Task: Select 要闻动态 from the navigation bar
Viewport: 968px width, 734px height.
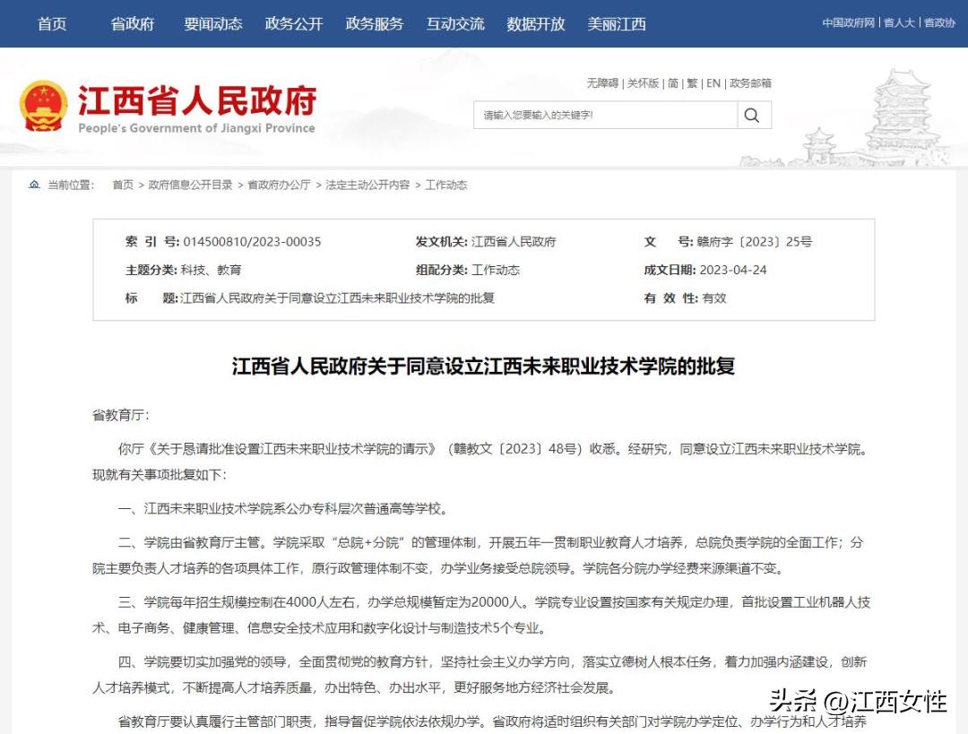Action: pos(212,24)
